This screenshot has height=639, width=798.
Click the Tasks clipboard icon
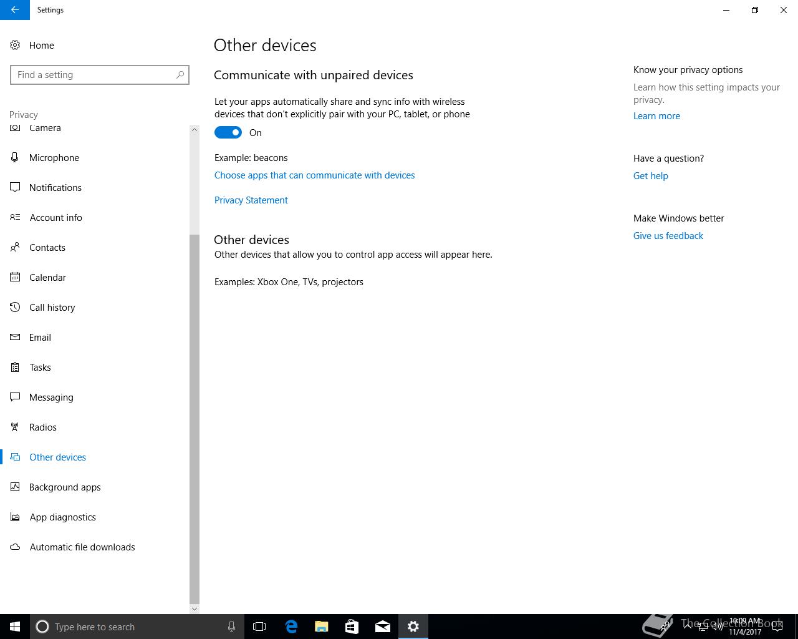tap(15, 367)
